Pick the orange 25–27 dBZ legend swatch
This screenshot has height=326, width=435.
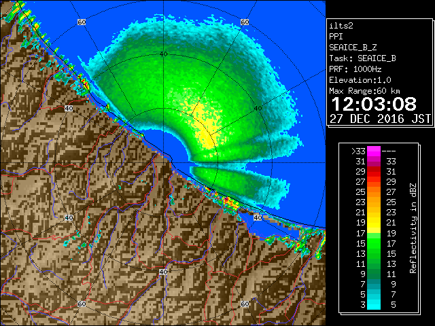pyautogui.click(x=374, y=192)
